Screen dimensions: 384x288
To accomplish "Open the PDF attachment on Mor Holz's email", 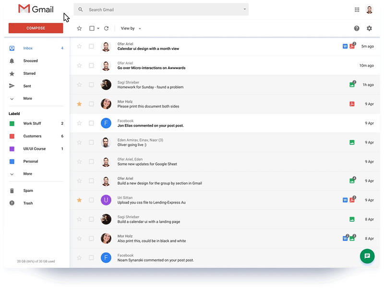I will (352, 104).
